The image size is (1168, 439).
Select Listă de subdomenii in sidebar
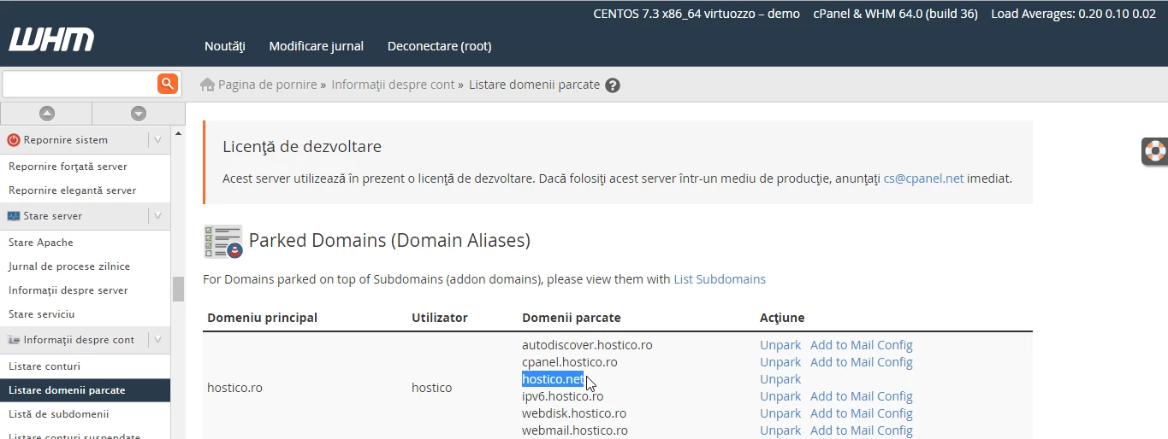(x=58, y=414)
